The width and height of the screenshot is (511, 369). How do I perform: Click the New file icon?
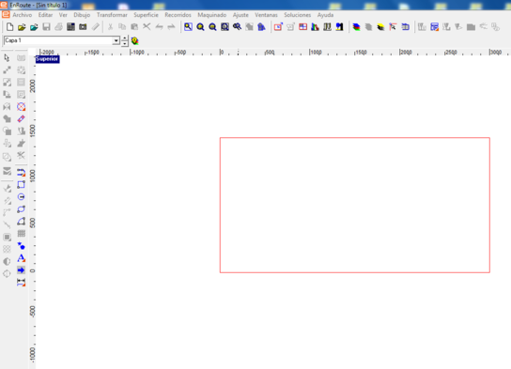coord(9,27)
